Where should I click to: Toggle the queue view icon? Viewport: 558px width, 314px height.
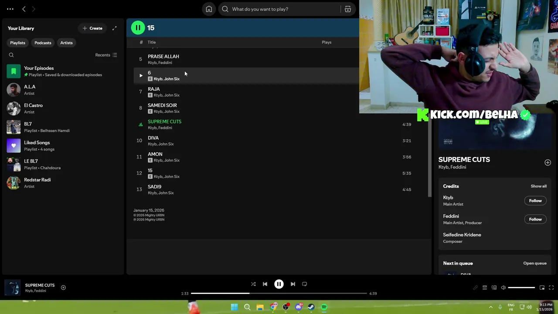click(x=484, y=287)
